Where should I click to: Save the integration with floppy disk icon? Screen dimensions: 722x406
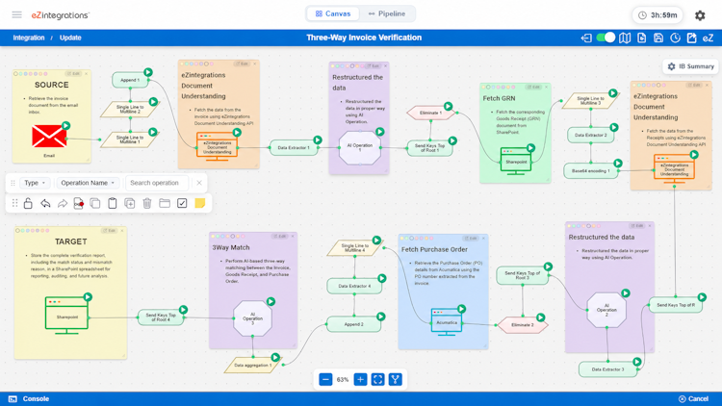click(658, 38)
